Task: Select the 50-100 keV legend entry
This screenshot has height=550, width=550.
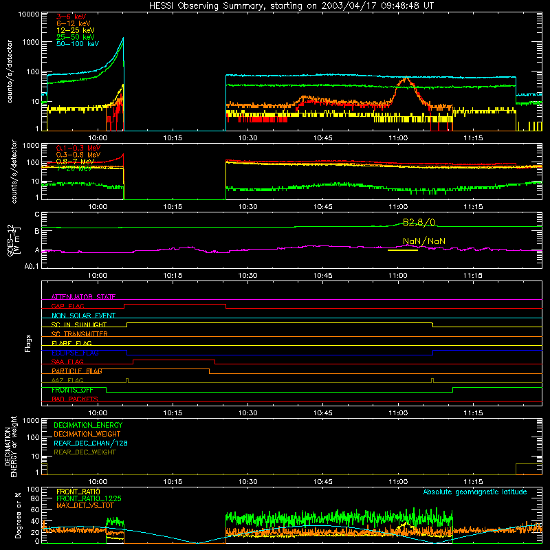Action: click(78, 44)
